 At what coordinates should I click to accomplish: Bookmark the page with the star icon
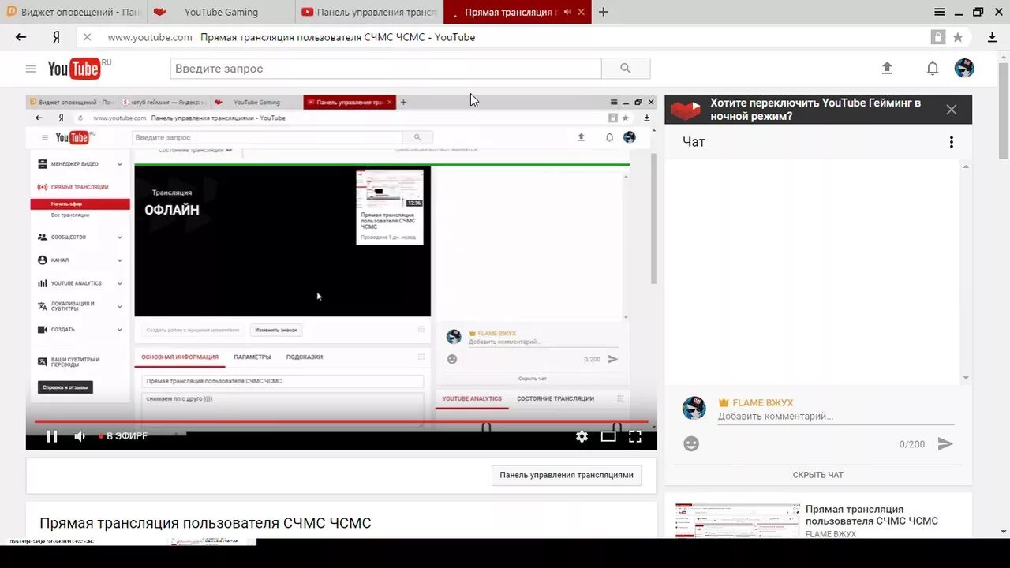pos(958,37)
